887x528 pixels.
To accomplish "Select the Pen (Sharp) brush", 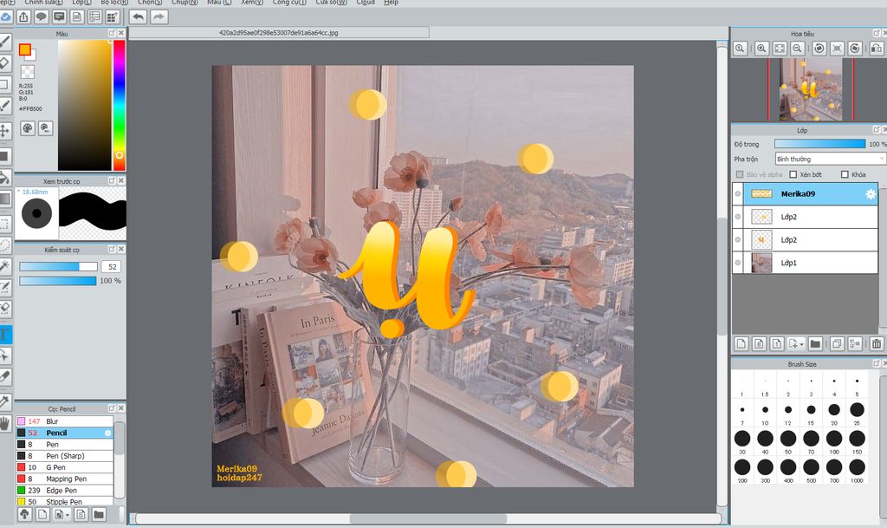I will point(64,455).
